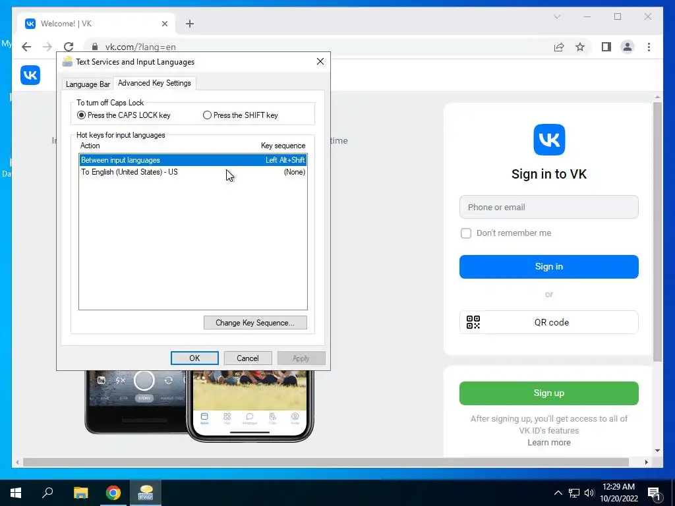The width and height of the screenshot is (675, 506).
Task: Open Chrome's three-dot menu
Action: pyautogui.click(x=649, y=47)
